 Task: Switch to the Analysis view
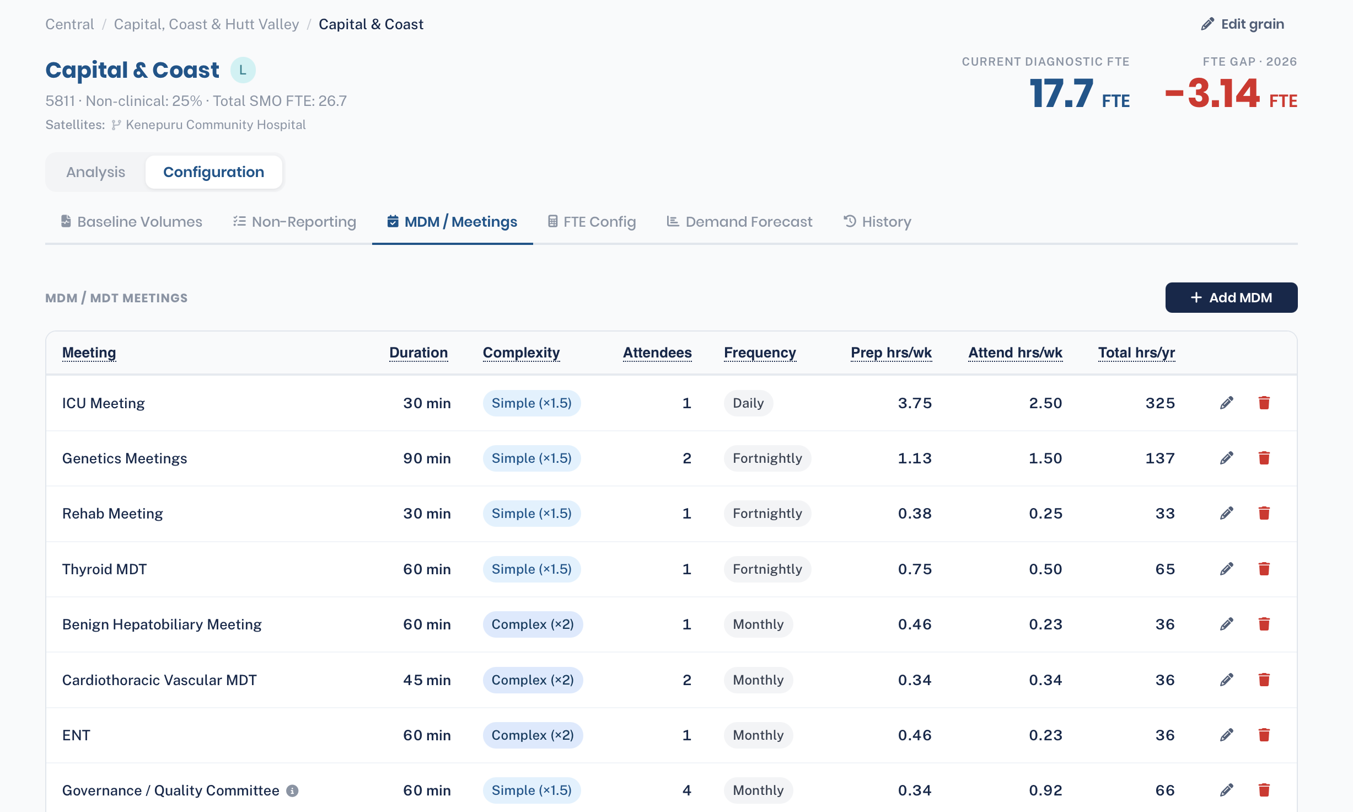[x=96, y=172]
